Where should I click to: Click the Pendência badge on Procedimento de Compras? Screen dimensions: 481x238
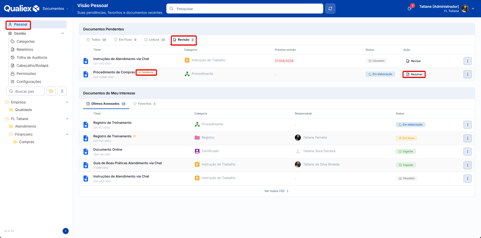[x=146, y=72]
